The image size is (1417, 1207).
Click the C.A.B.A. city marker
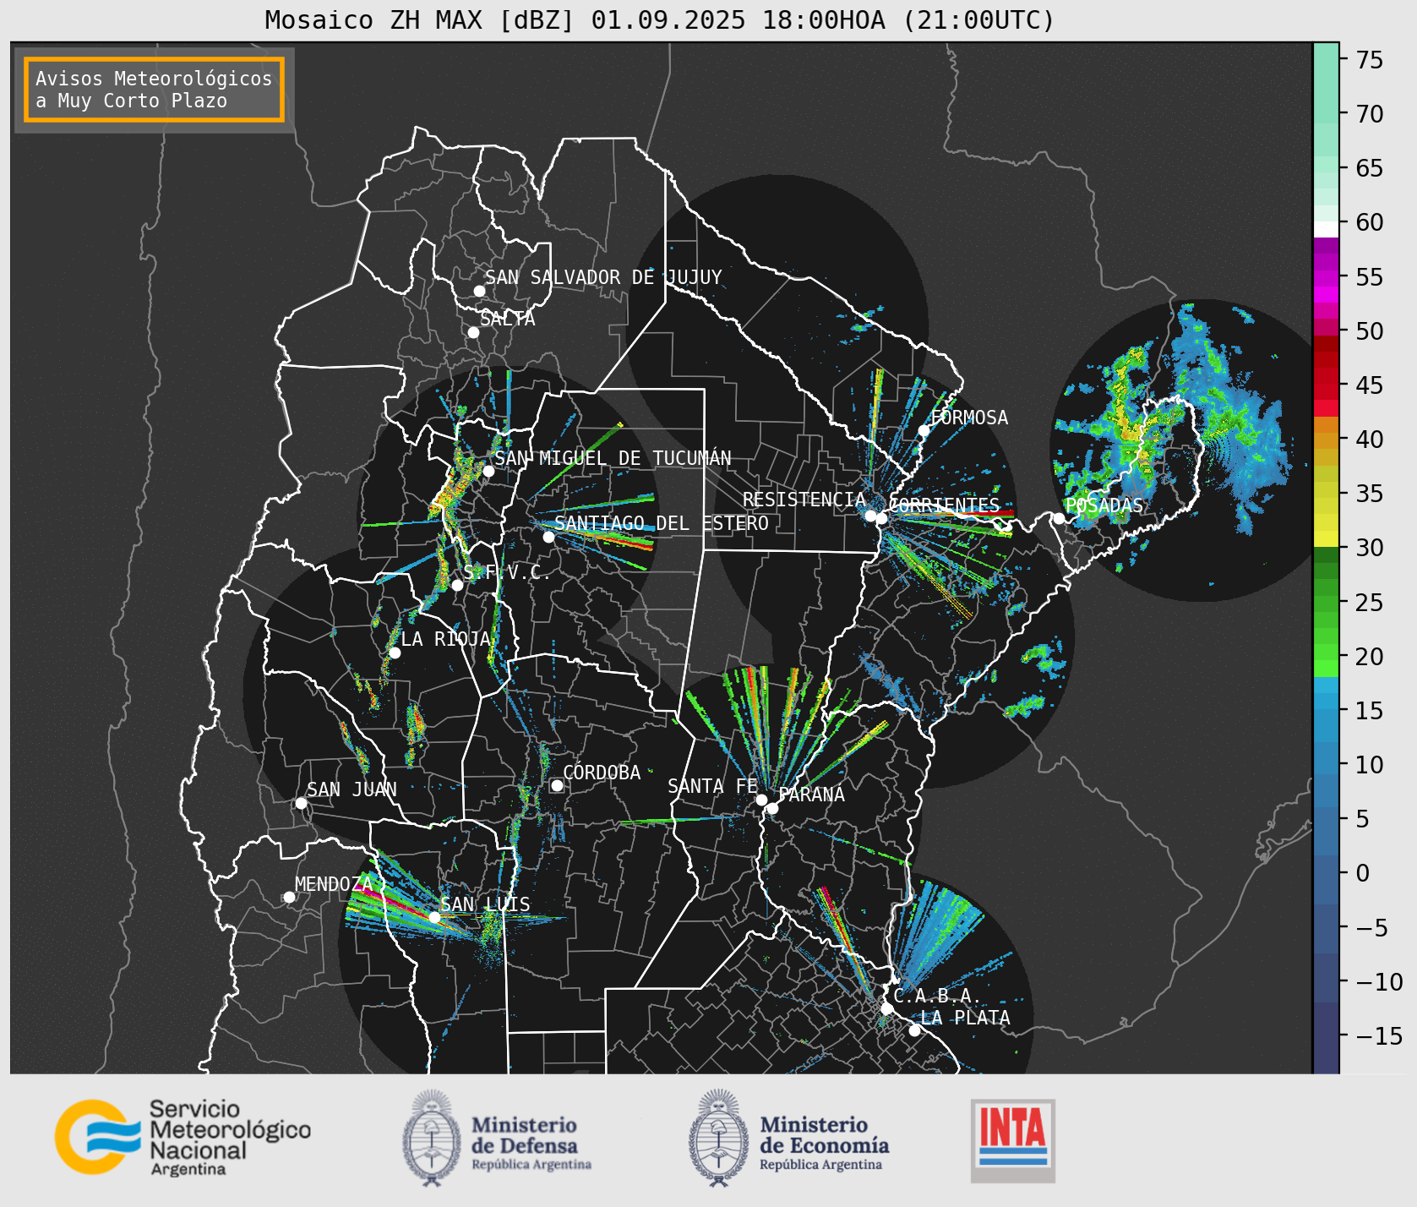pyautogui.click(x=886, y=1008)
